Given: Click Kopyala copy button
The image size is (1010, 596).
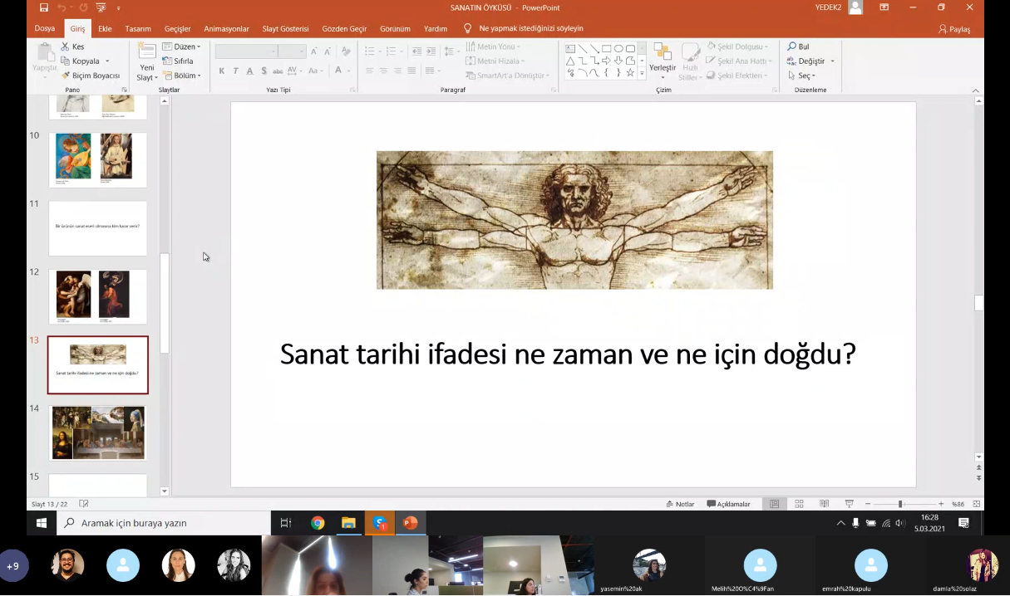Looking at the screenshot, I should click(x=80, y=61).
